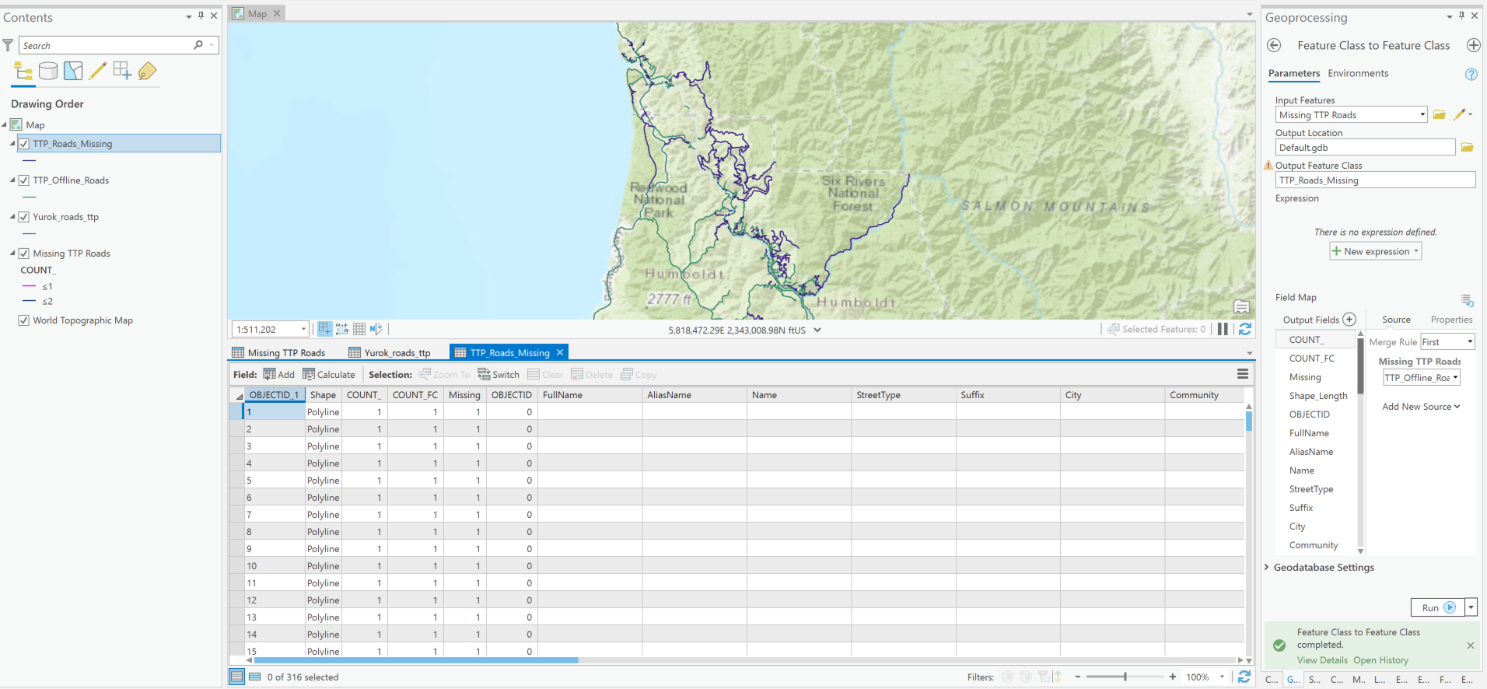
Task: Open the Merge Rule dropdown
Action: pyautogui.click(x=1470, y=341)
